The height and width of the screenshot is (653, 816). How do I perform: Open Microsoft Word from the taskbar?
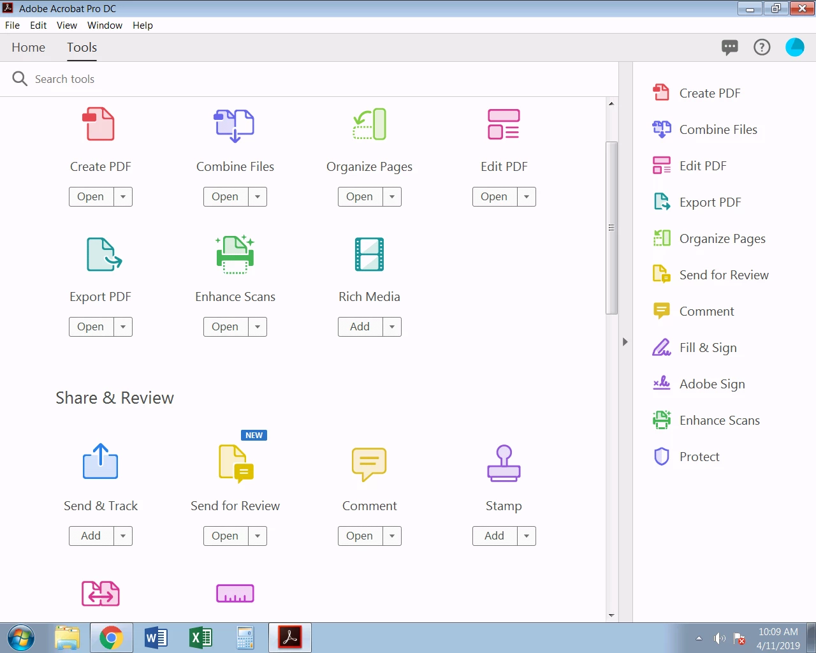[156, 638]
